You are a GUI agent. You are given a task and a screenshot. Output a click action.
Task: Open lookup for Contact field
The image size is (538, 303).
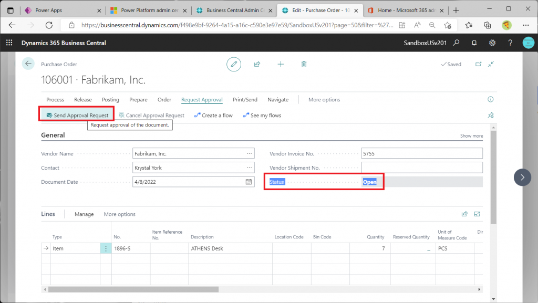[x=249, y=168]
